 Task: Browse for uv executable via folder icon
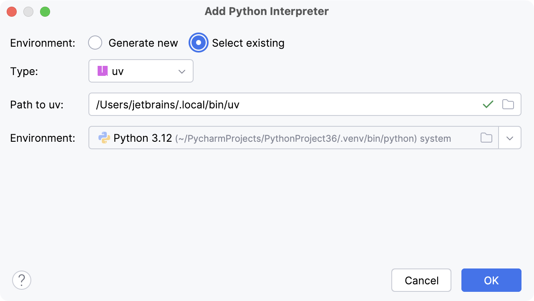tap(508, 104)
